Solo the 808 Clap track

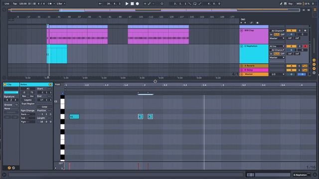[300, 31]
